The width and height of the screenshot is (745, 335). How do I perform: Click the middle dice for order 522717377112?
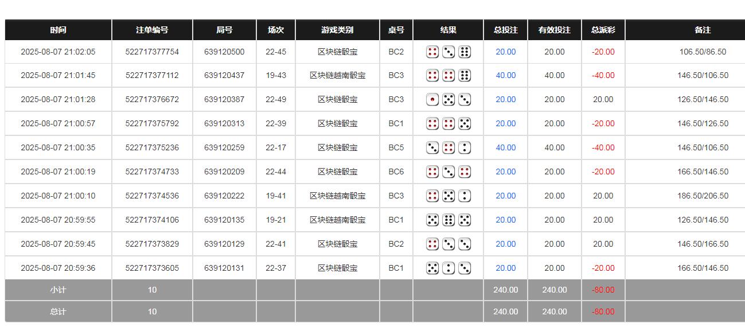(448, 75)
